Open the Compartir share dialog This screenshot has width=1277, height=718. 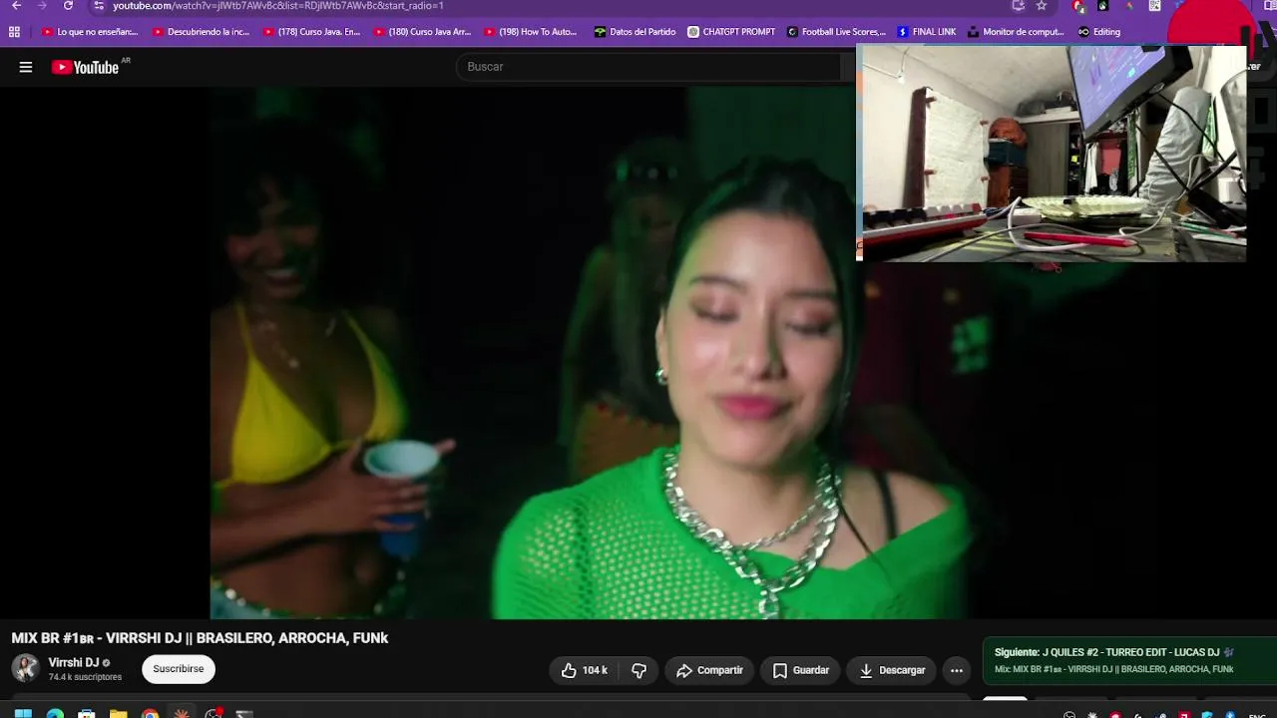pos(709,670)
